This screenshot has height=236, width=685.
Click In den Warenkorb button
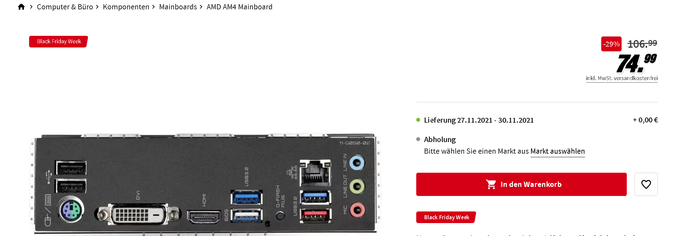(521, 184)
